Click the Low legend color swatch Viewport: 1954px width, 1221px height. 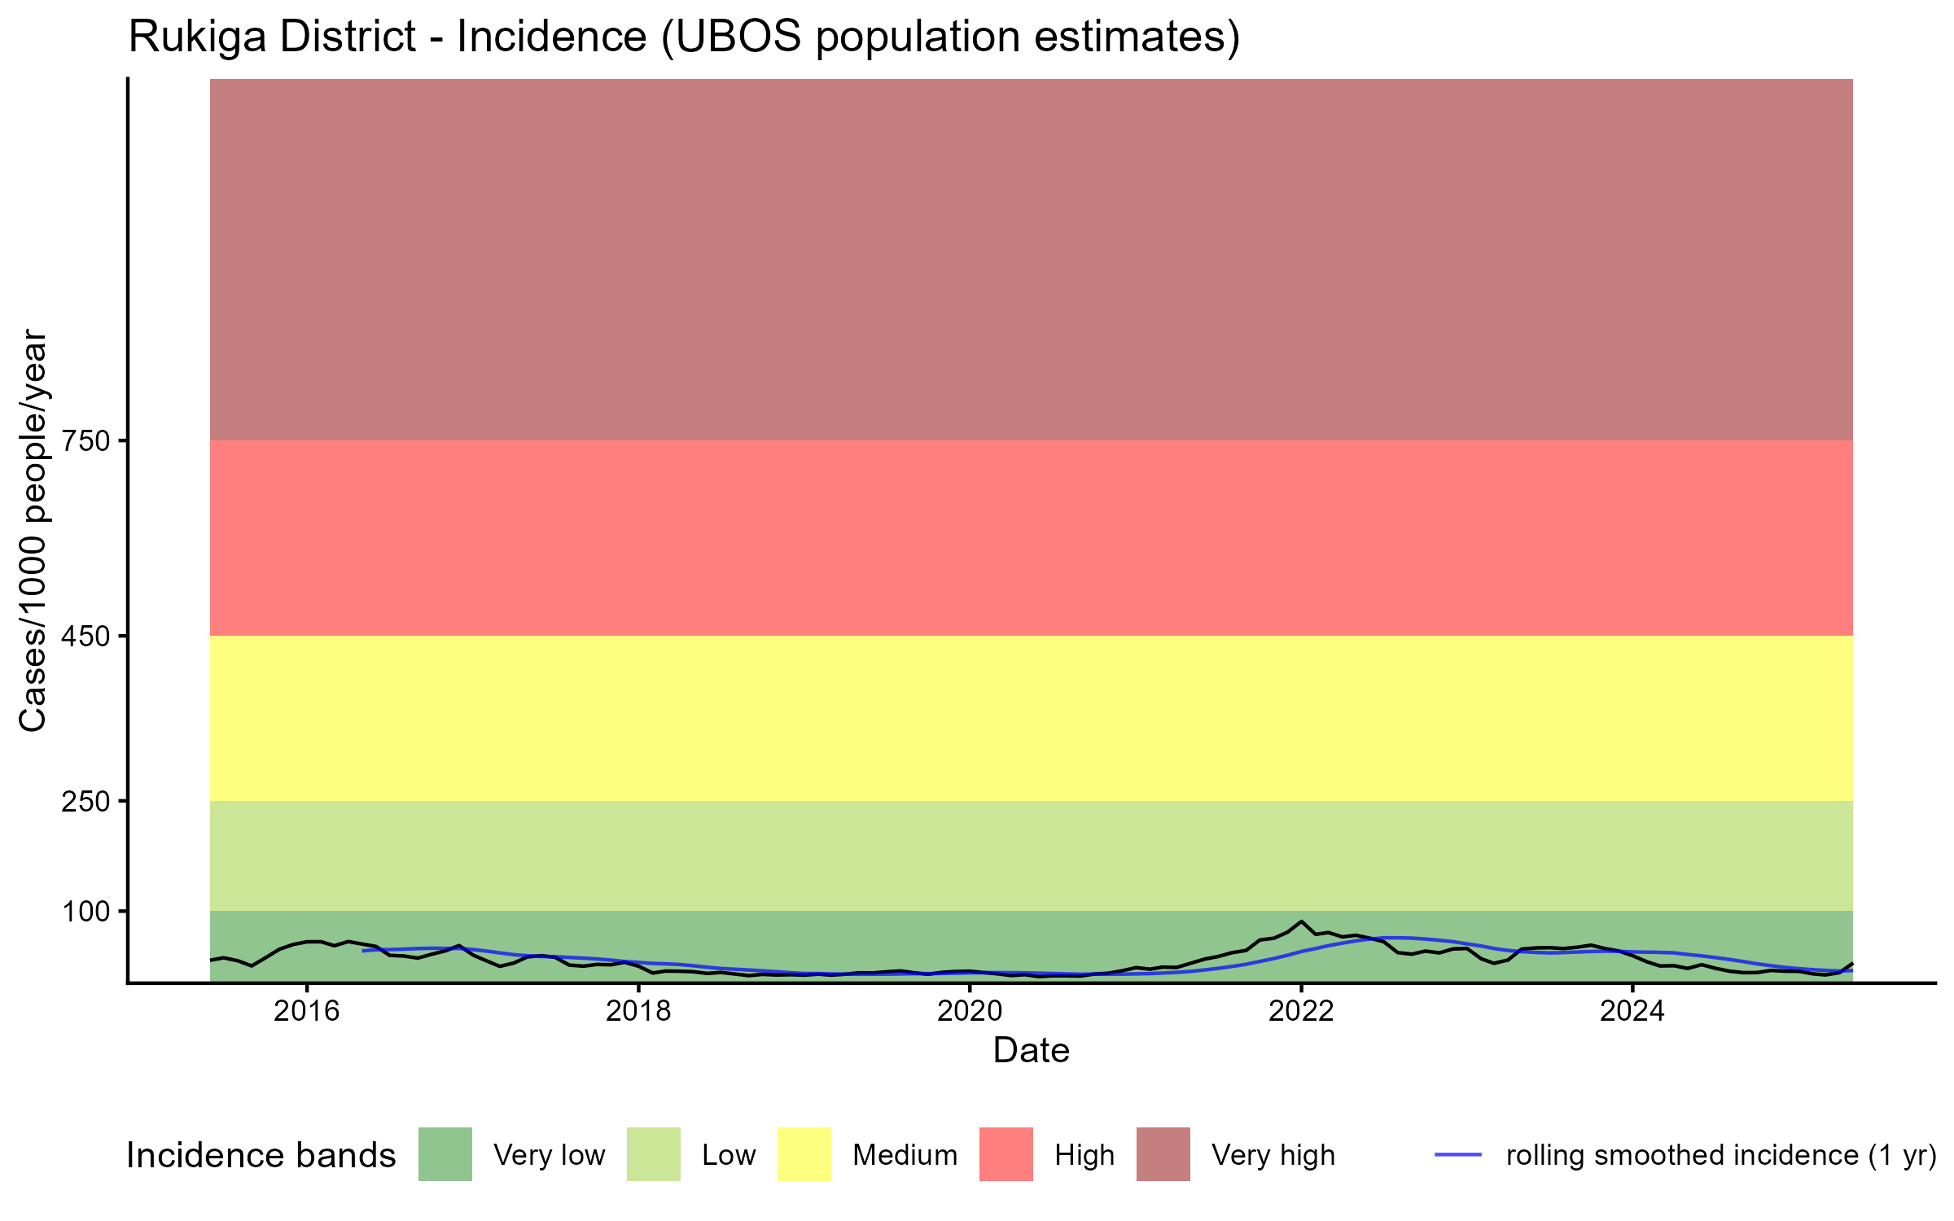(x=653, y=1154)
